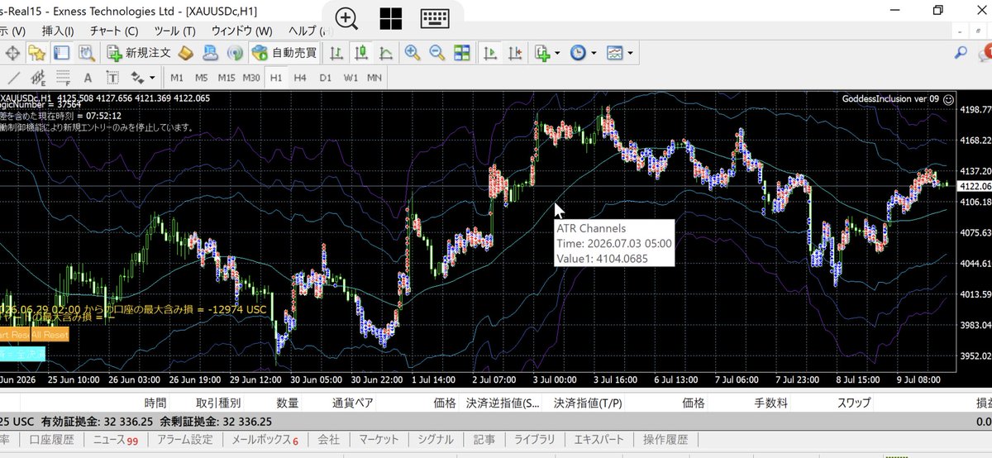
Task: Click the keyboard overlay button
Action: [x=435, y=18]
